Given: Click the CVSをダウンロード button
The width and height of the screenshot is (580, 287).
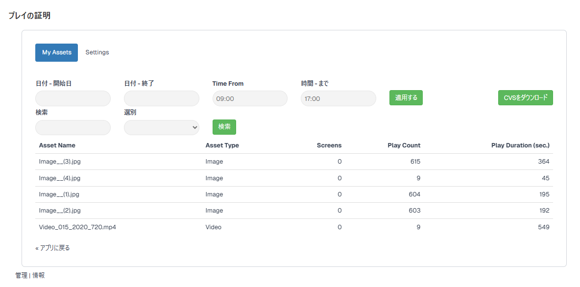Looking at the screenshot, I should pyautogui.click(x=526, y=97).
